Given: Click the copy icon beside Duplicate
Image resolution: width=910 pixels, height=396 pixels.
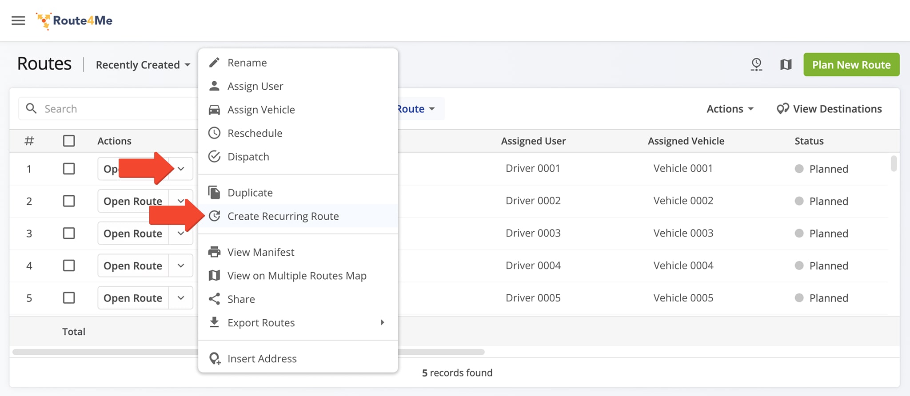Looking at the screenshot, I should pos(214,193).
